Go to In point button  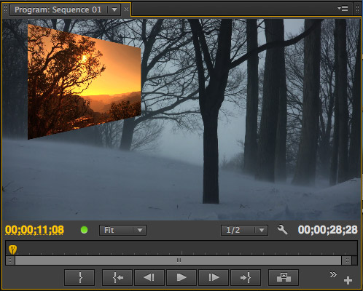(x=117, y=277)
